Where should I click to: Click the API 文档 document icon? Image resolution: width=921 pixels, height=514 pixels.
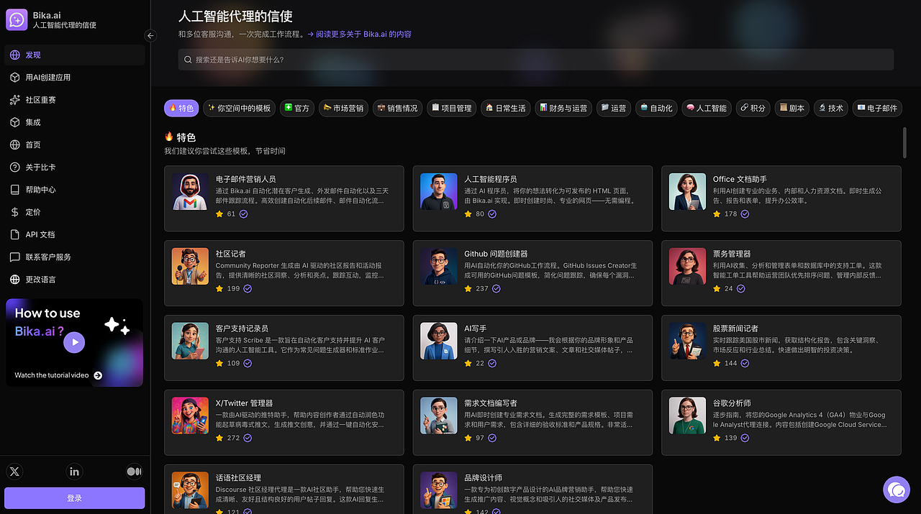tap(14, 234)
